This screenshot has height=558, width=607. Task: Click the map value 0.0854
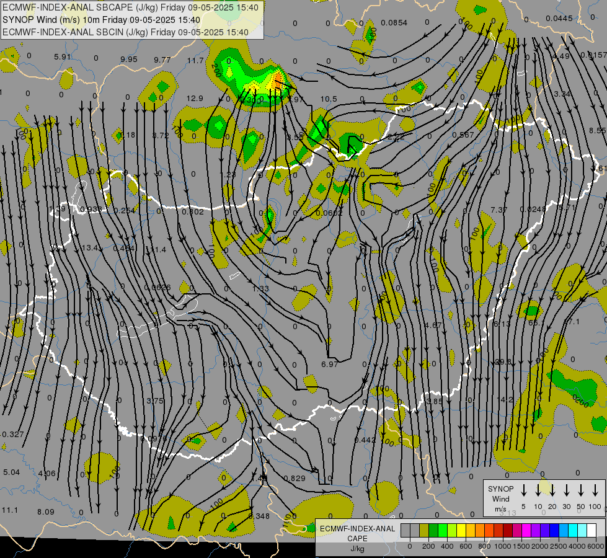(x=394, y=23)
